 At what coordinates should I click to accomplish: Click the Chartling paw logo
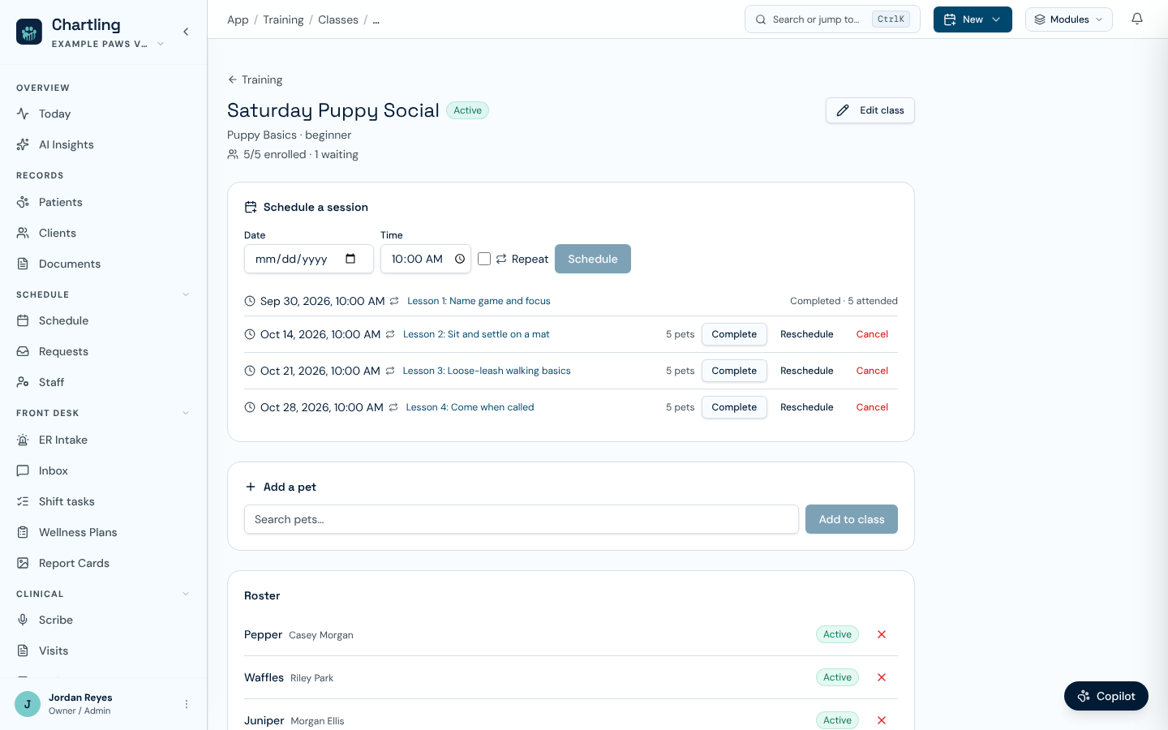tap(29, 32)
